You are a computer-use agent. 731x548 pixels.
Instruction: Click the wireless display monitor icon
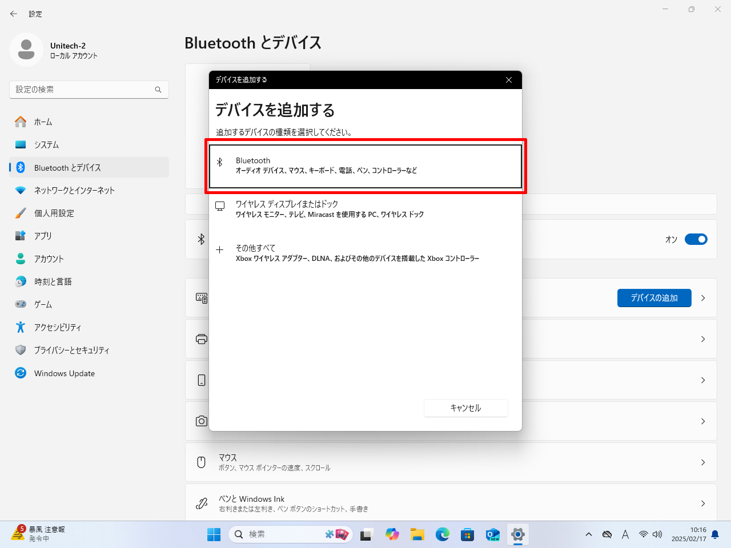pos(220,206)
